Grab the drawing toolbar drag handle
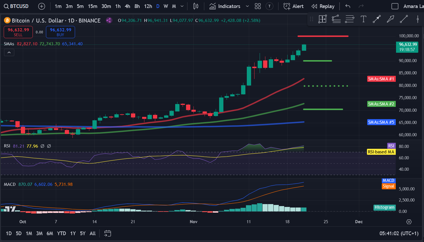Screen dimensions: 424x242 pyautogui.click(x=312, y=19)
